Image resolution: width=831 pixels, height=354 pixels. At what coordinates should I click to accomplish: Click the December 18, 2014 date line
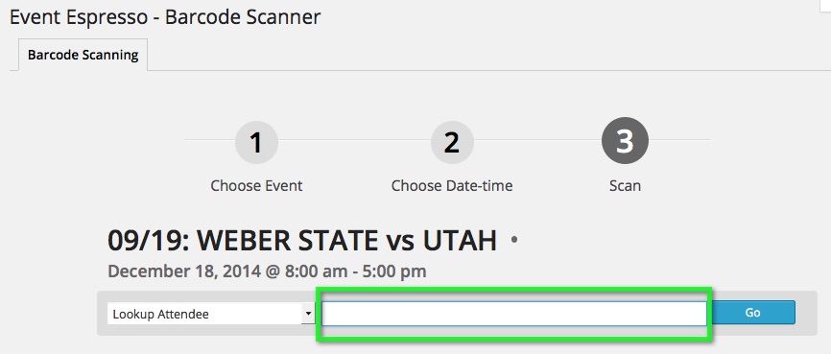pyautogui.click(x=267, y=271)
